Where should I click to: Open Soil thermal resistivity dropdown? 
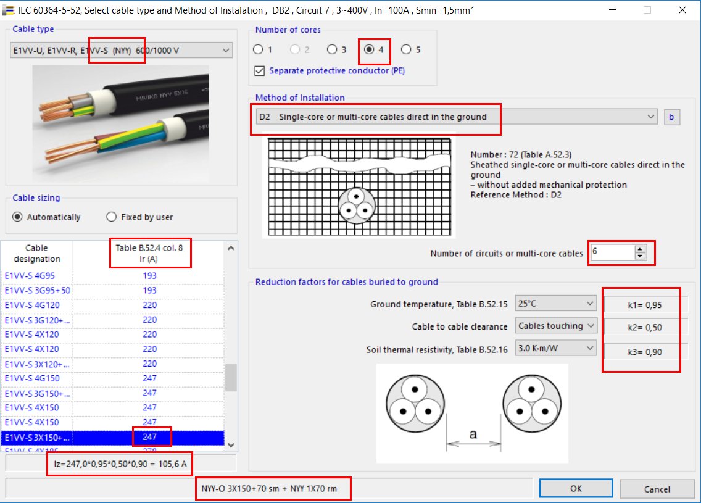(556, 349)
